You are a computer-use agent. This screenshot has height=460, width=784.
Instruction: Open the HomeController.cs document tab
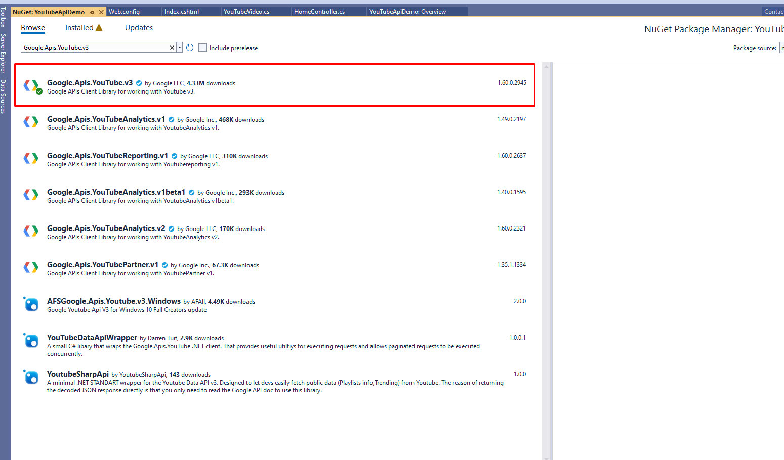coord(329,12)
